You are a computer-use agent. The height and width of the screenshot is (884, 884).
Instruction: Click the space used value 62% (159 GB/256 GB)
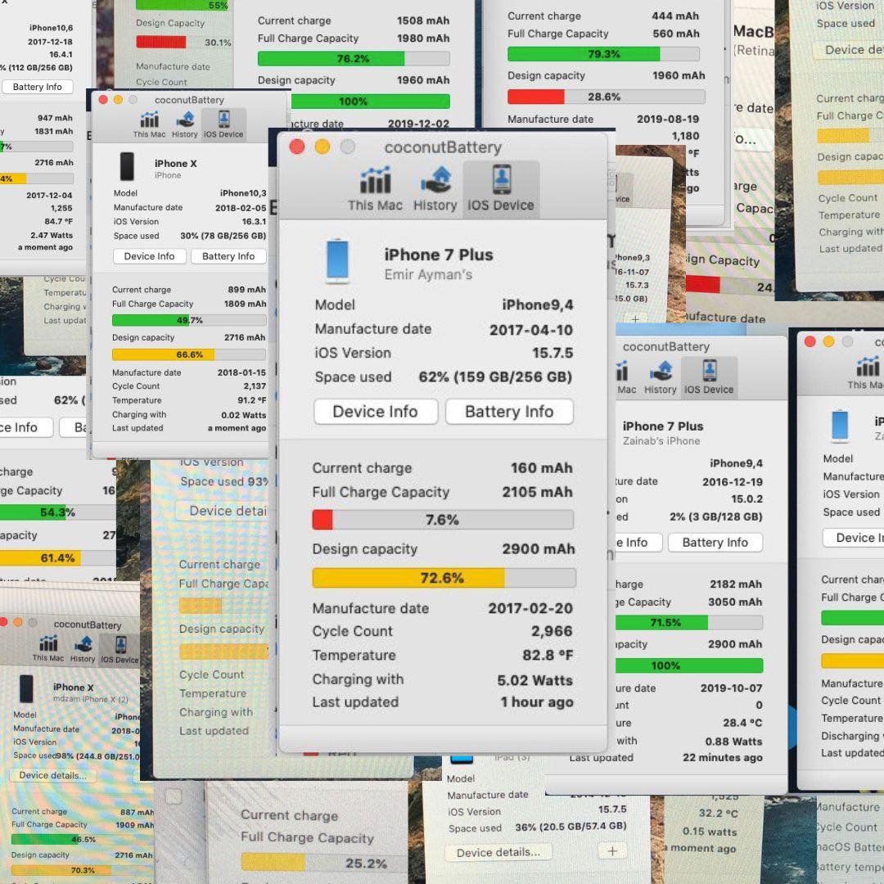point(495,377)
